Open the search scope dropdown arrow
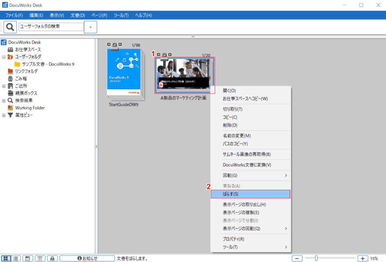This screenshot has width=386, height=262. pos(91,27)
